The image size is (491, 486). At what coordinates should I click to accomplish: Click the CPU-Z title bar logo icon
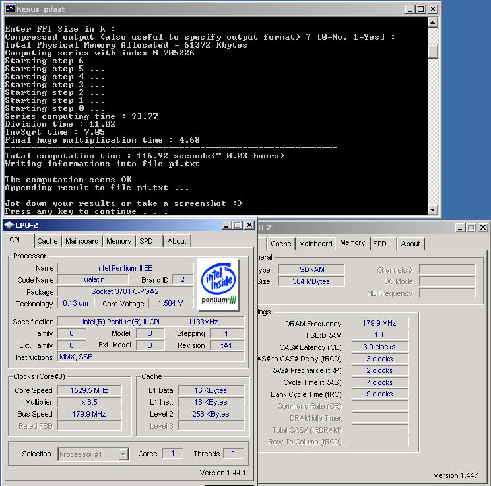(x=9, y=225)
